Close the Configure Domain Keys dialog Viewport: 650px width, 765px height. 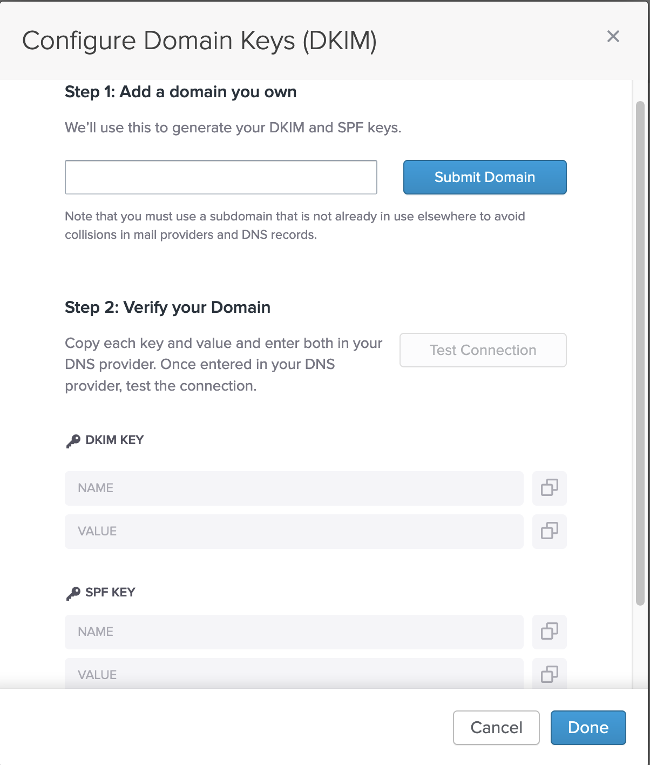[613, 37]
